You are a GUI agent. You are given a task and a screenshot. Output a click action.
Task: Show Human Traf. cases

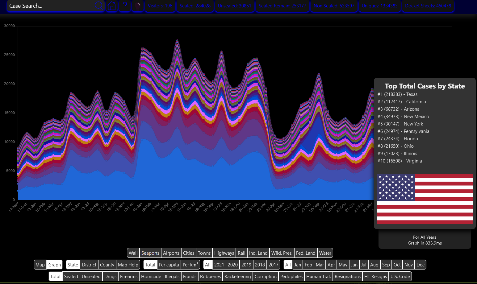[x=319, y=276]
